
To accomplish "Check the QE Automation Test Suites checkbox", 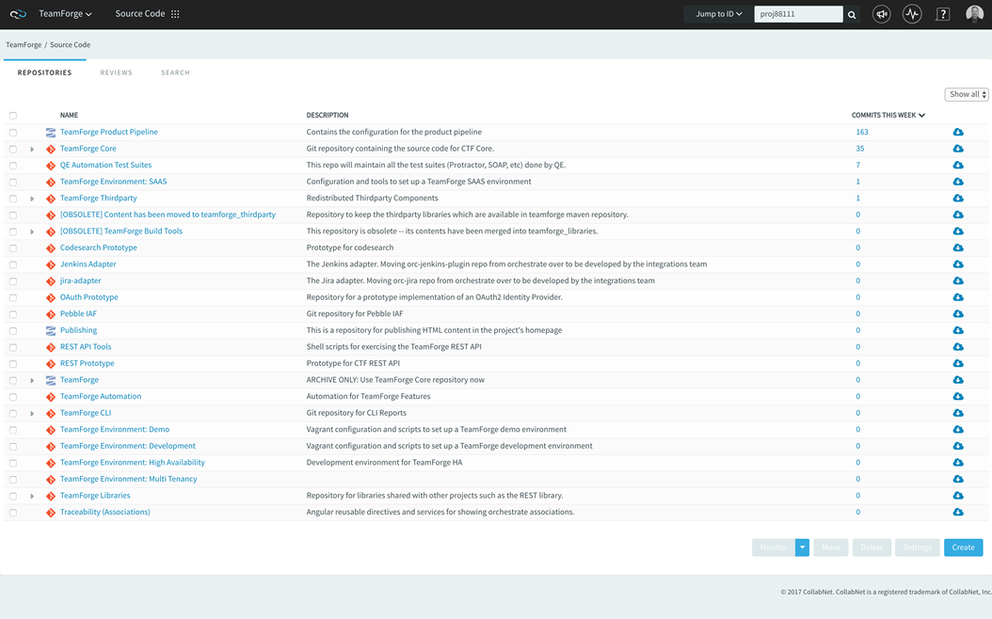I will click(12, 166).
